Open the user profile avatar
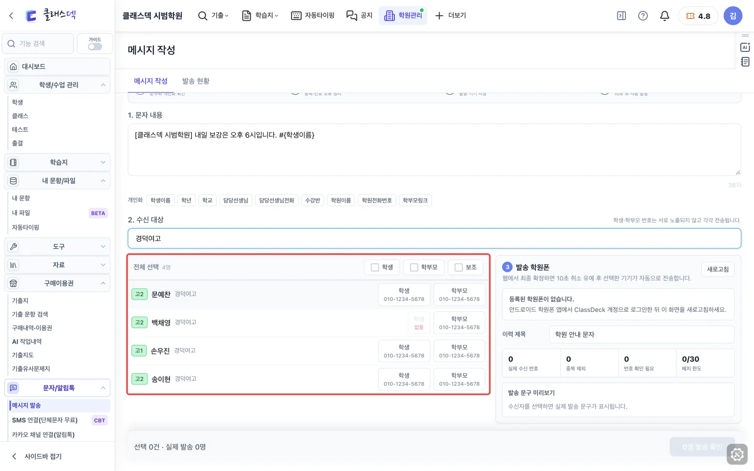The height and width of the screenshot is (471, 754). pyautogui.click(x=733, y=16)
